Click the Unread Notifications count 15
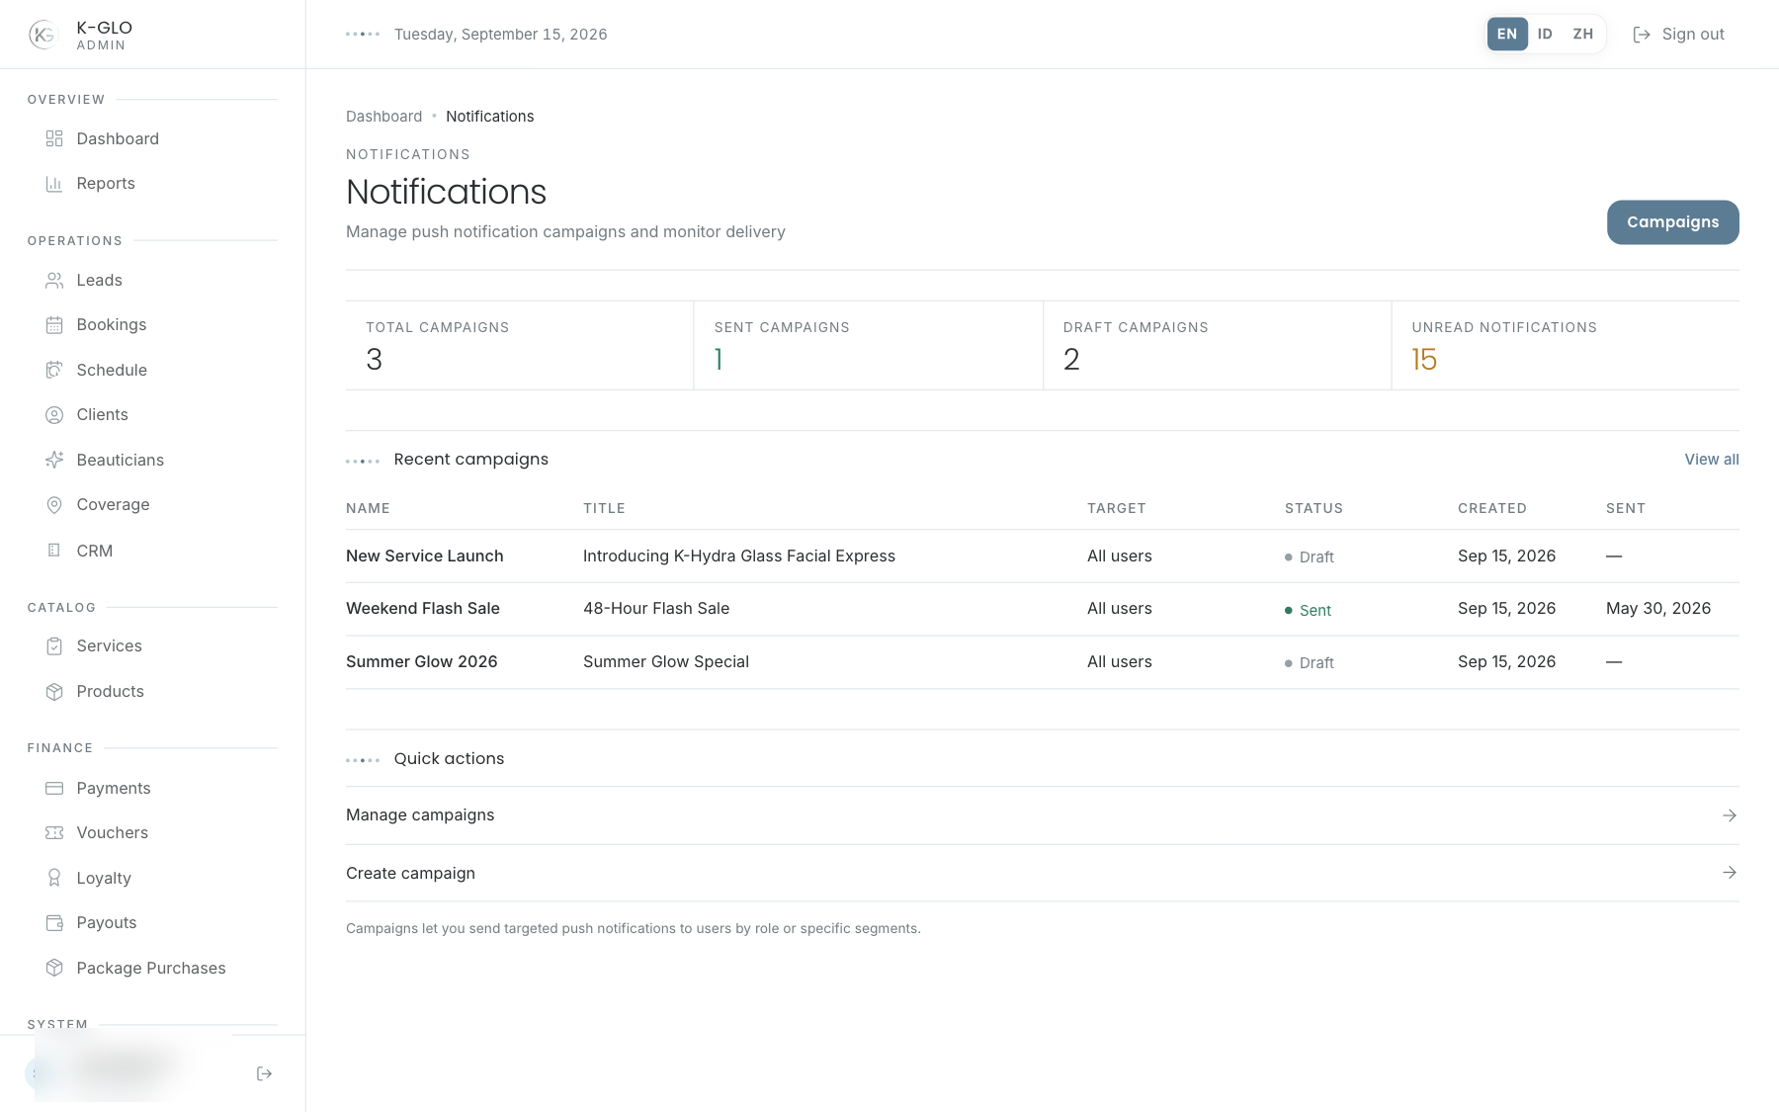Screen dimensions: 1779x1112 click(x=1424, y=360)
